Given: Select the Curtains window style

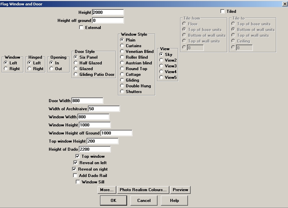Looking at the screenshot, I should [x=122, y=46].
